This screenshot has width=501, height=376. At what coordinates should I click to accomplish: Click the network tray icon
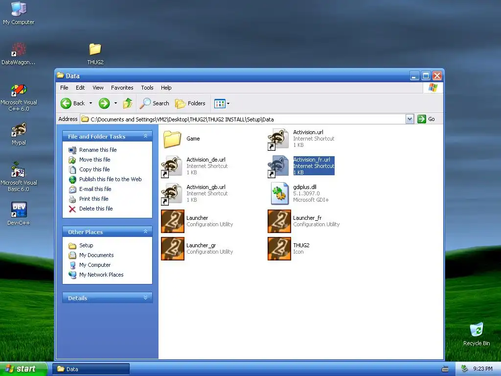[x=464, y=369]
